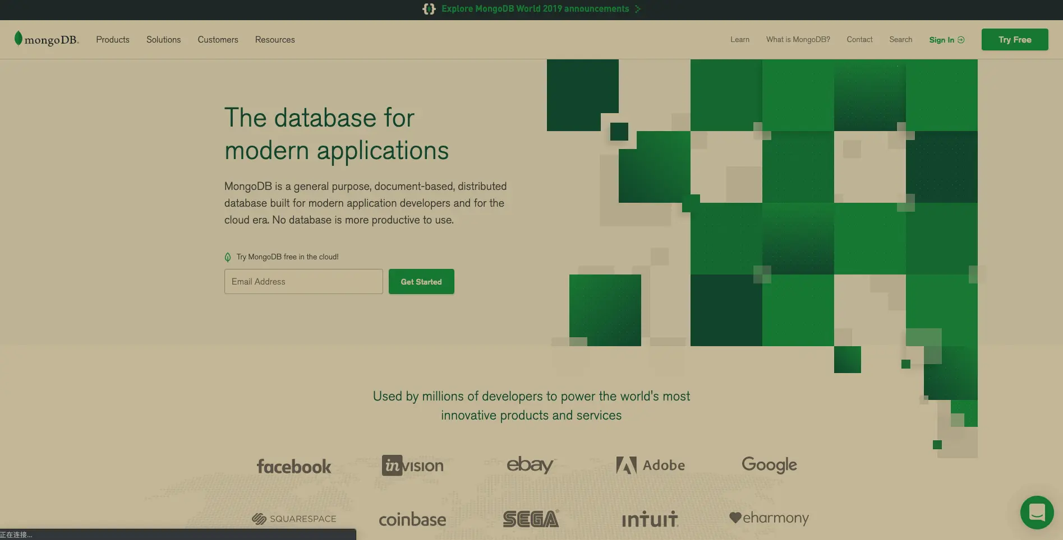Screen dimensions: 1063x540
Task: Click the leaf icon beside Try MongoDB free
Action: pos(228,257)
